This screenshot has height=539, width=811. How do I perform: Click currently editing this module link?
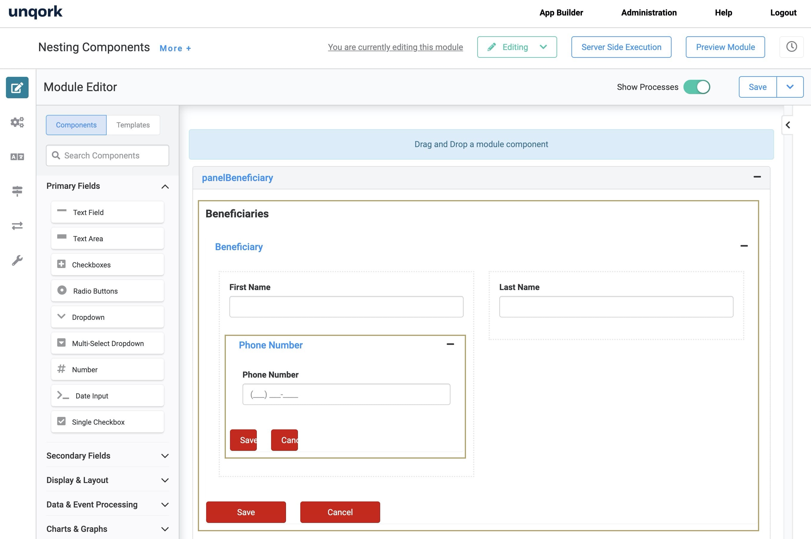pos(395,47)
